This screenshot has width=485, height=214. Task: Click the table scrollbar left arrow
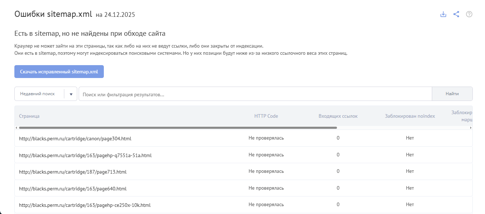tap(16, 127)
